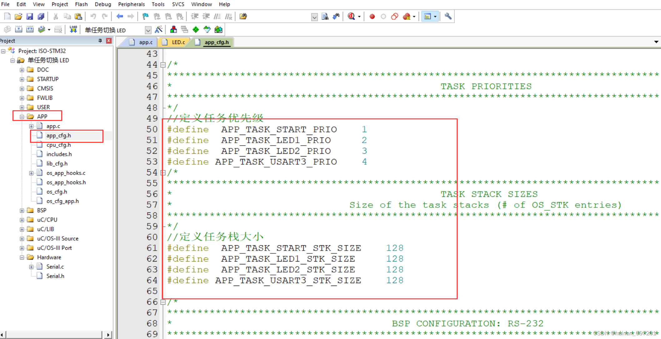The height and width of the screenshot is (339, 661).
Task: Collapse the APP folder
Action: click(x=22, y=117)
